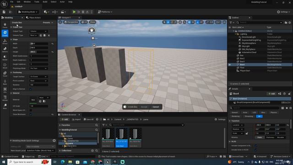This screenshot has height=165, width=293.
Task: Cancel the Create Box tool
Action: (x=156, y=107)
